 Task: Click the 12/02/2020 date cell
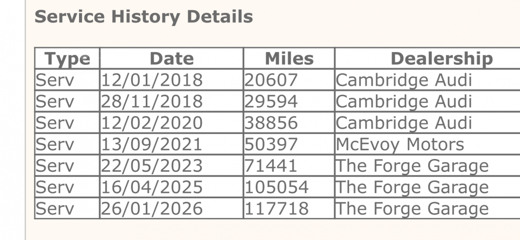pyautogui.click(x=152, y=123)
